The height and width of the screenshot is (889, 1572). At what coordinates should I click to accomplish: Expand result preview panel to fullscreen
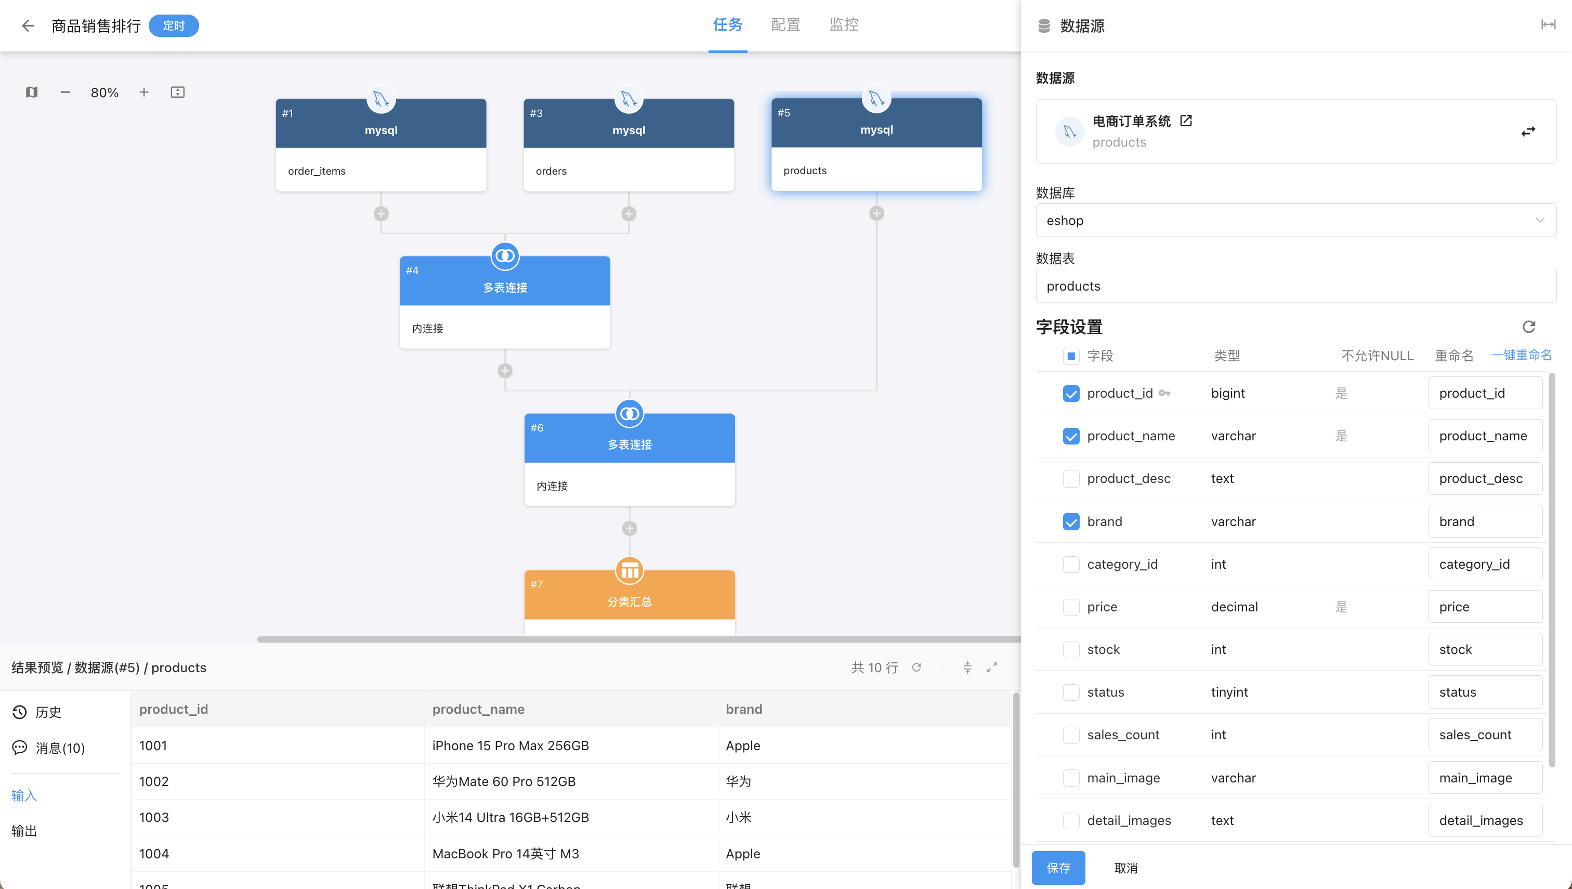[x=991, y=668]
